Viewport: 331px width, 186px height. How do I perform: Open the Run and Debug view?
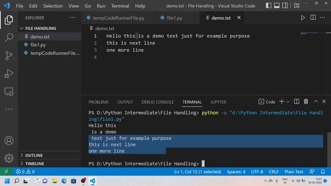pos(9,73)
